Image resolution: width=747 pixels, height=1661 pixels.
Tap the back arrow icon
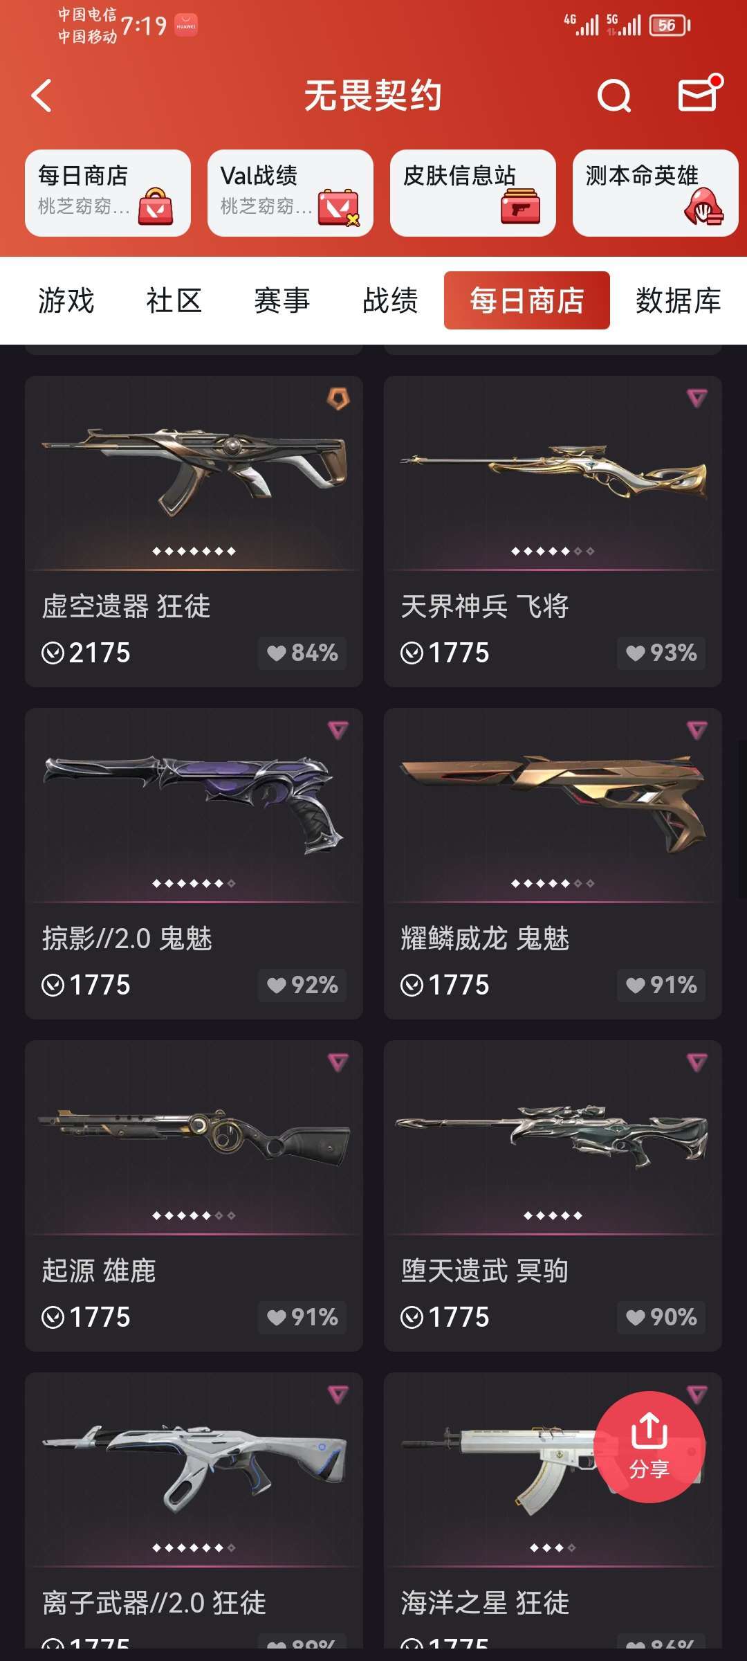(42, 96)
